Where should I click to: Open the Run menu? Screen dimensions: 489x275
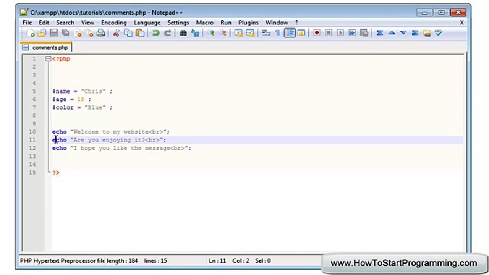226,23
